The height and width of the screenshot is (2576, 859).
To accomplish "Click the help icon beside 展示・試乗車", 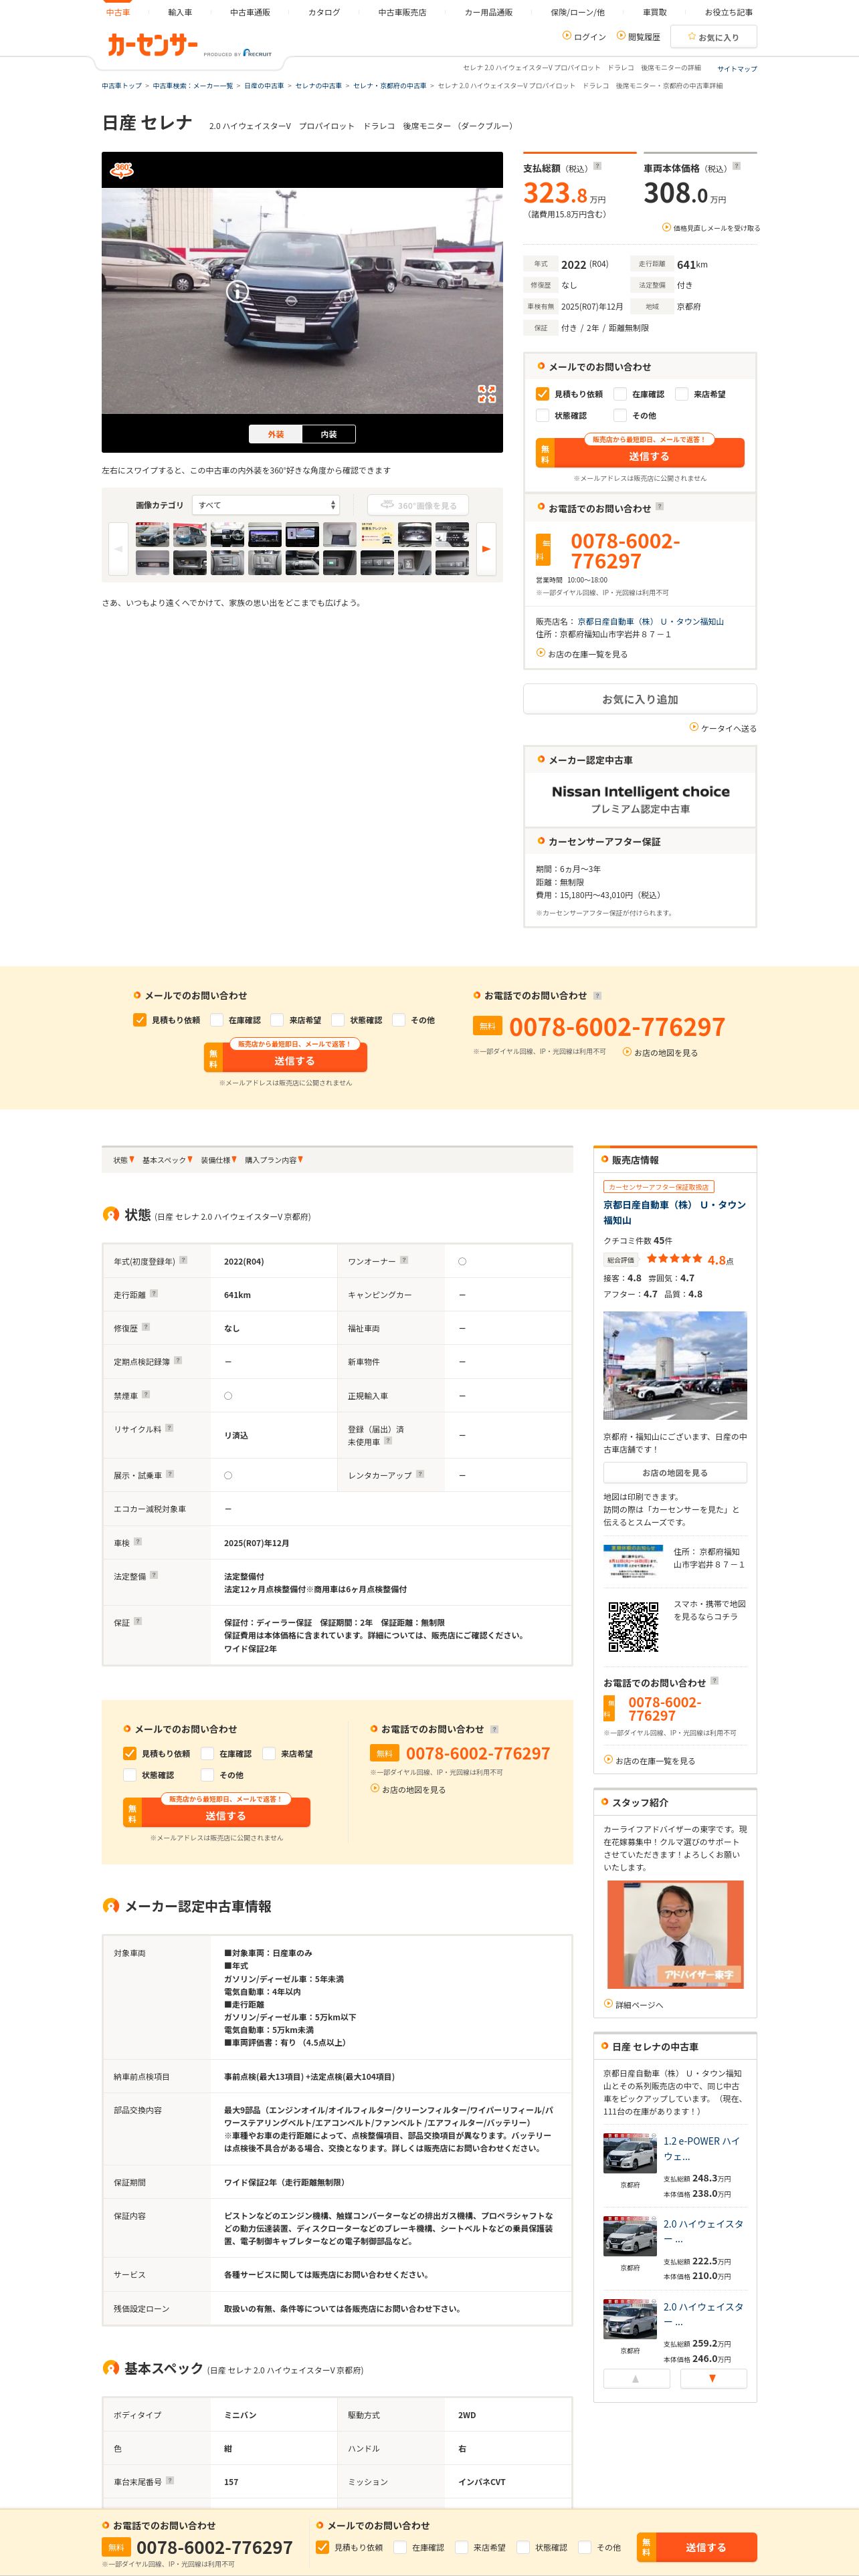I will coord(170,1474).
